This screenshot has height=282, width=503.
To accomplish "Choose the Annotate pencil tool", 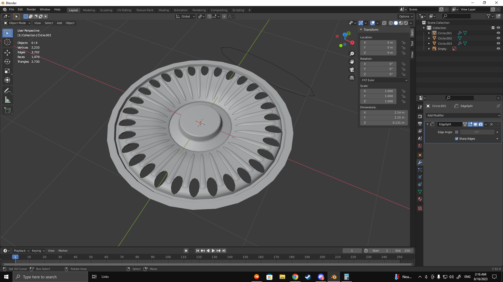I will click(7, 91).
